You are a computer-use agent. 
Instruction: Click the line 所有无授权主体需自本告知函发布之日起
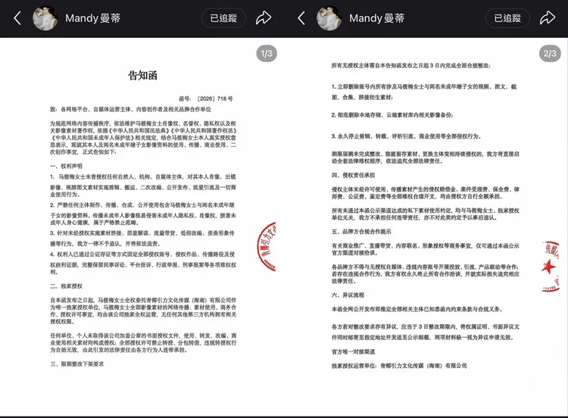[x=410, y=66]
